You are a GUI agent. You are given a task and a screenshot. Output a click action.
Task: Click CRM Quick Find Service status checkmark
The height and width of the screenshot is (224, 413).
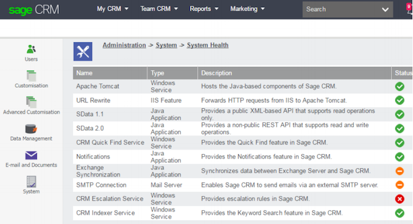pyautogui.click(x=400, y=142)
